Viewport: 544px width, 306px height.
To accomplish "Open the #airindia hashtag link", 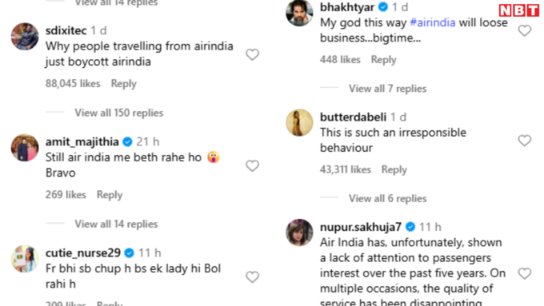I will pos(433,22).
